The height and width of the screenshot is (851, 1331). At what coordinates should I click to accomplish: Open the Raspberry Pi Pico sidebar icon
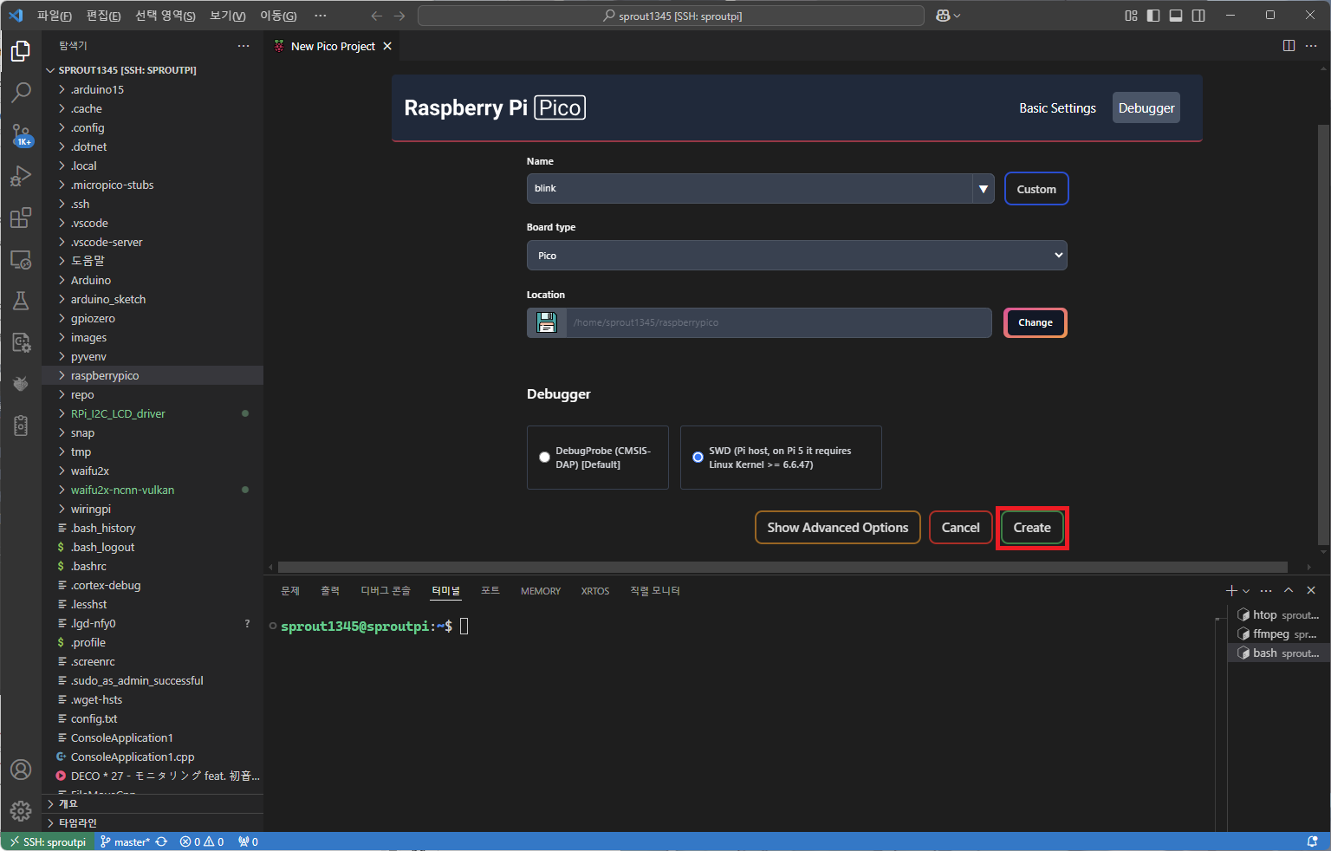[x=21, y=383]
